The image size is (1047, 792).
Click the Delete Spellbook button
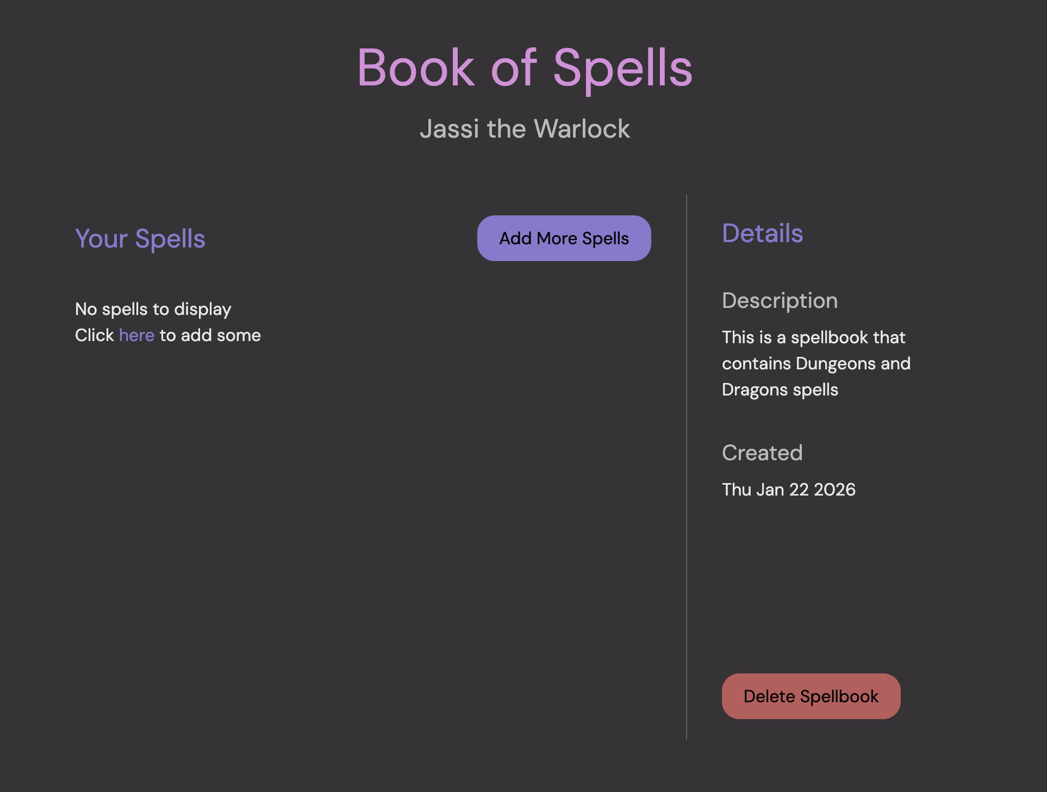[x=811, y=696]
